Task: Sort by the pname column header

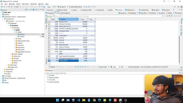Action: click(69, 19)
